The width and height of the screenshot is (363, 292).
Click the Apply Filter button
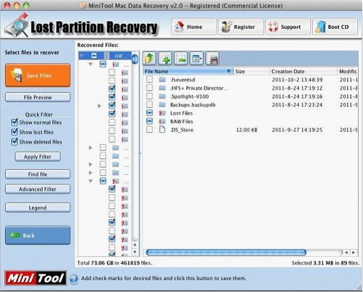point(38,157)
